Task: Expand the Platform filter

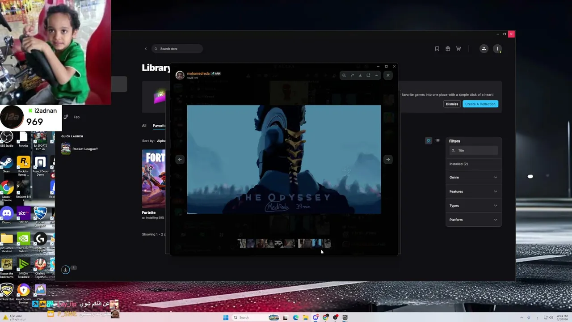Action: (x=473, y=220)
